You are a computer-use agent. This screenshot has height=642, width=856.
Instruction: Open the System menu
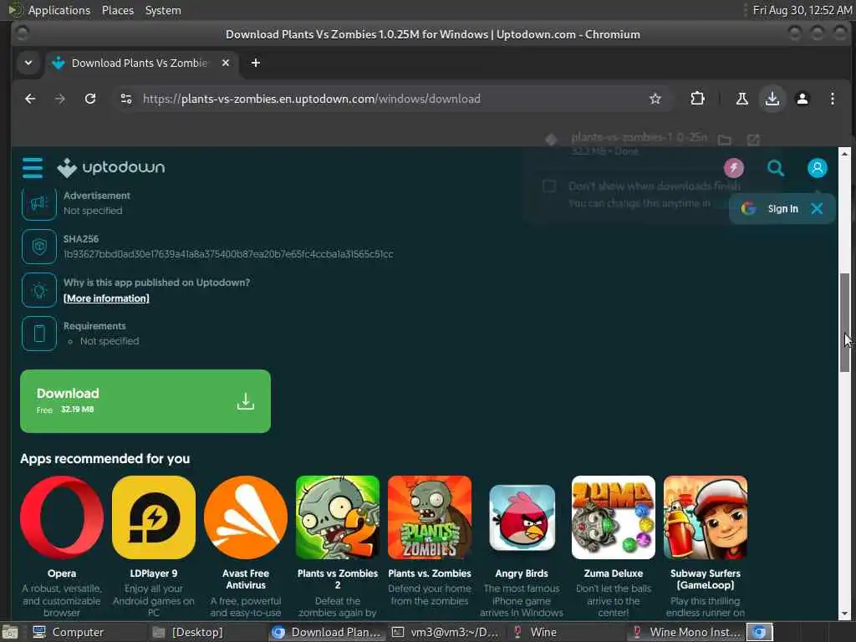pos(163,10)
